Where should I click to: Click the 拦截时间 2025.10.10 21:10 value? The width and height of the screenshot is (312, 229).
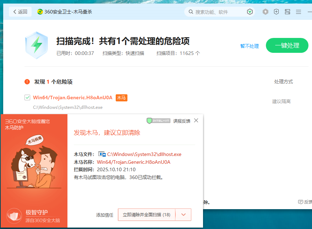point(116,169)
